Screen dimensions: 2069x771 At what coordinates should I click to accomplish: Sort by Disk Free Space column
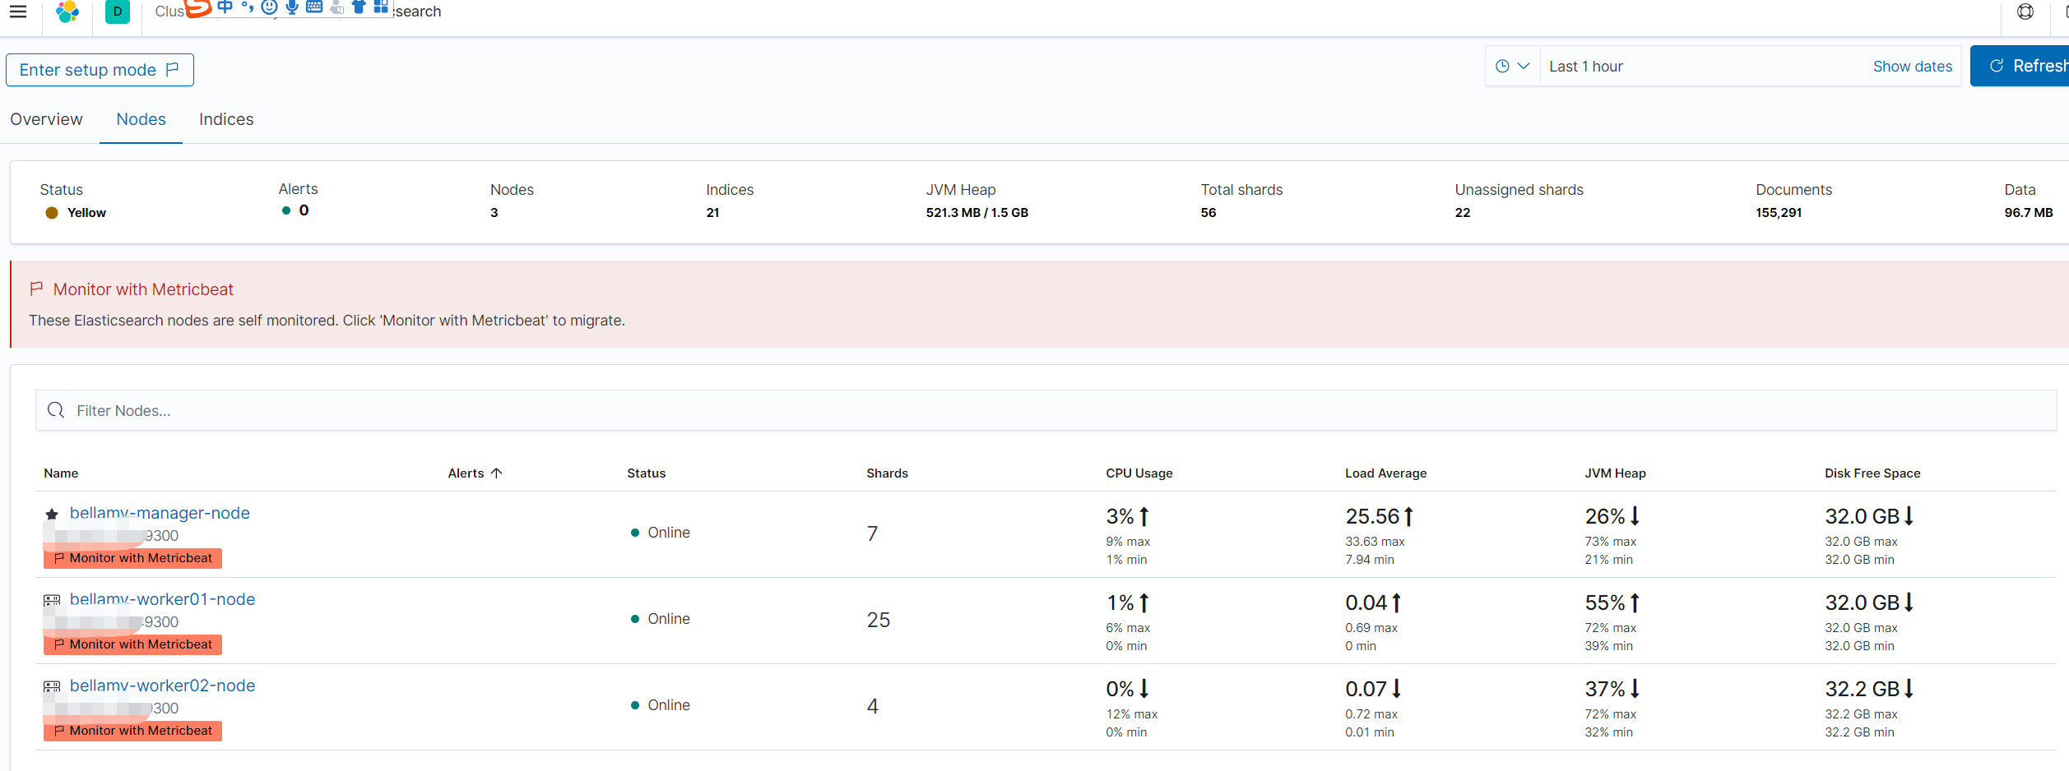click(x=1872, y=473)
